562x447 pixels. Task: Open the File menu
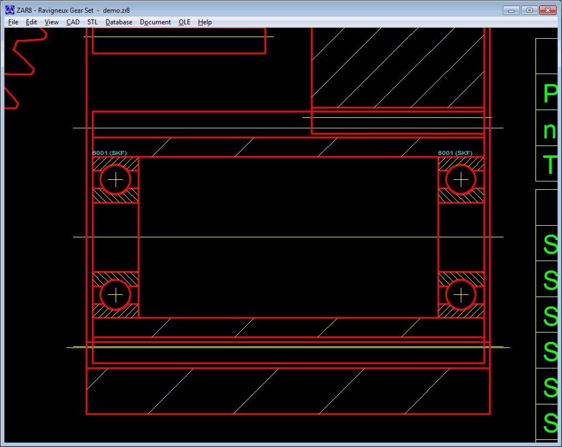coord(13,22)
